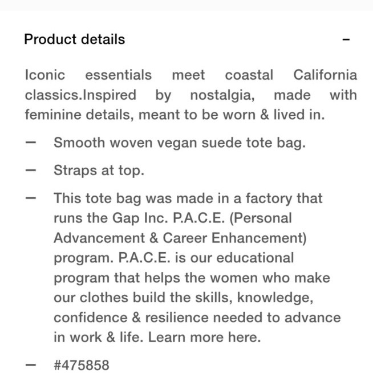Click the dash bullet before #475858
The height and width of the screenshot is (373, 373).
[x=31, y=364]
